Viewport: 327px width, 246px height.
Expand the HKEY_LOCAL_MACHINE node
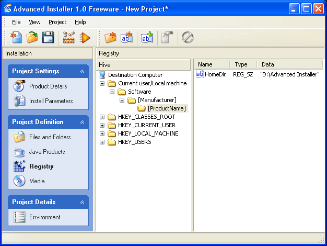click(102, 134)
